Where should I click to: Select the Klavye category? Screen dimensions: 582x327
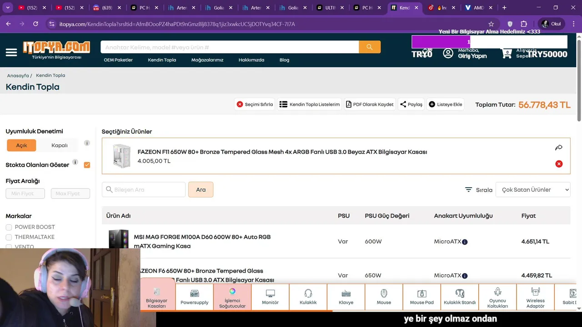346,297
